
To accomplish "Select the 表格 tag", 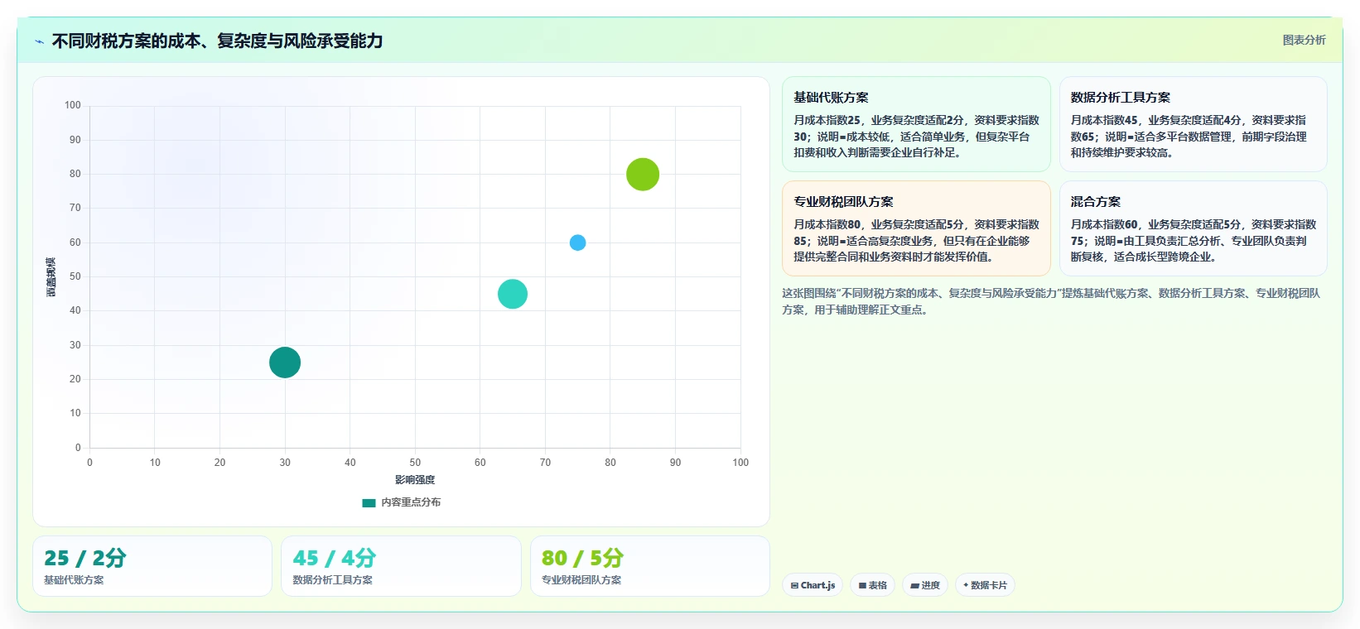I will [x=873, y=585].
